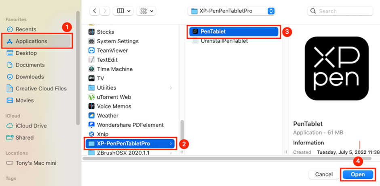This screenshot has width=380, height=186.
Task: Click the back navigation arrow
Action: 95,11
